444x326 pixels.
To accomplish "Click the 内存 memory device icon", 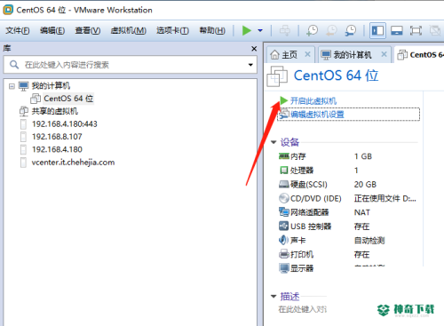I will pos(284,156).
